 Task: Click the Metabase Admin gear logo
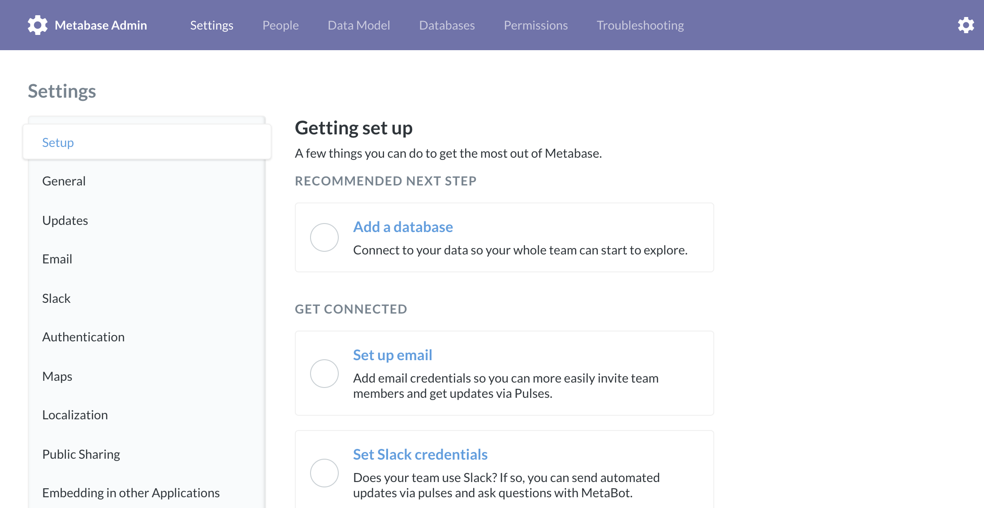click(38, 25)
